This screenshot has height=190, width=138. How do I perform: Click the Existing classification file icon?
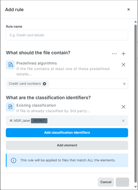tap(10, 107)
